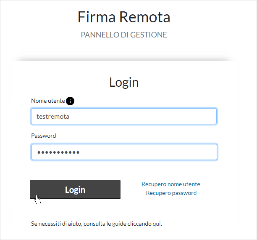257x240 pixels.
Task: Click the info icon beside Nome utente
Action: coord(70,101)
